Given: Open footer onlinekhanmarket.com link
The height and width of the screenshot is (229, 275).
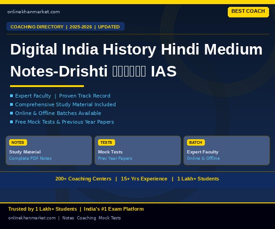Looking at the screenshot, I should [x=32, y=218].
